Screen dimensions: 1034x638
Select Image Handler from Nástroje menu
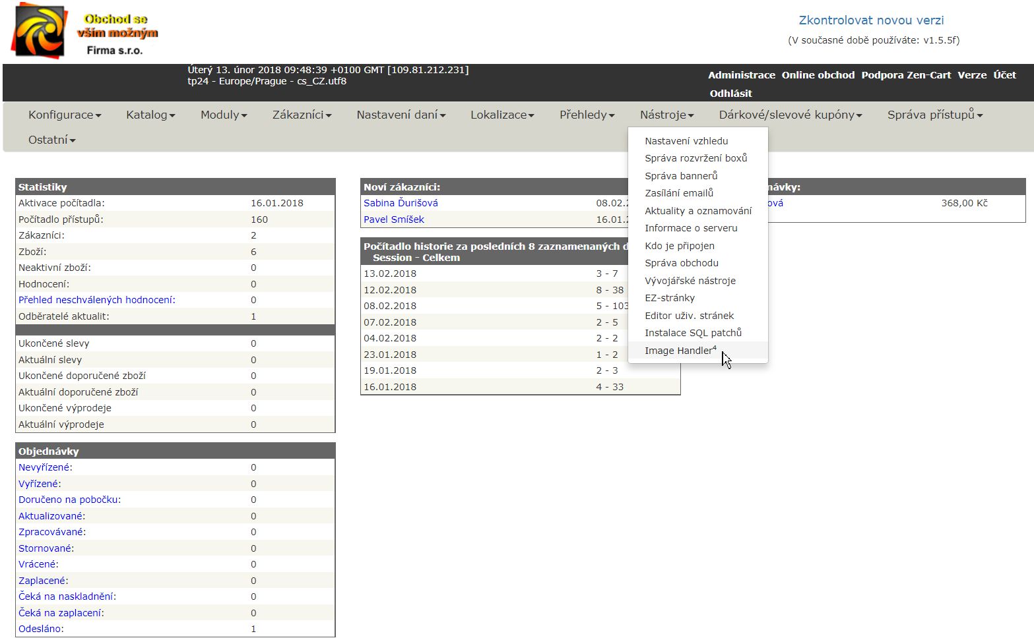(x=680, y=351)
